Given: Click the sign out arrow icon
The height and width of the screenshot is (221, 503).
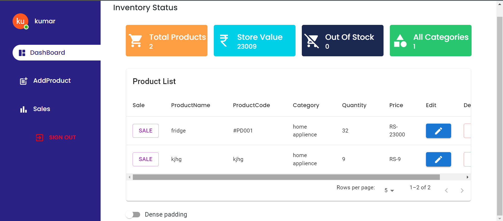Looking at the screenshot, I should pos(40,137).
